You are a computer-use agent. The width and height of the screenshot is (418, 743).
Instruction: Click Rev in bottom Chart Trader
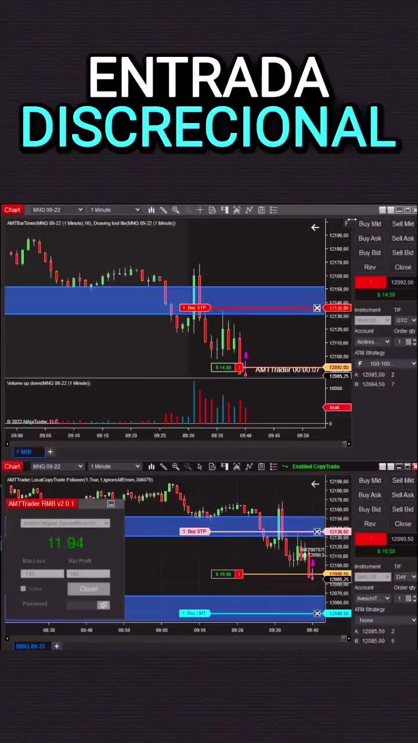[x=370, y=524]
